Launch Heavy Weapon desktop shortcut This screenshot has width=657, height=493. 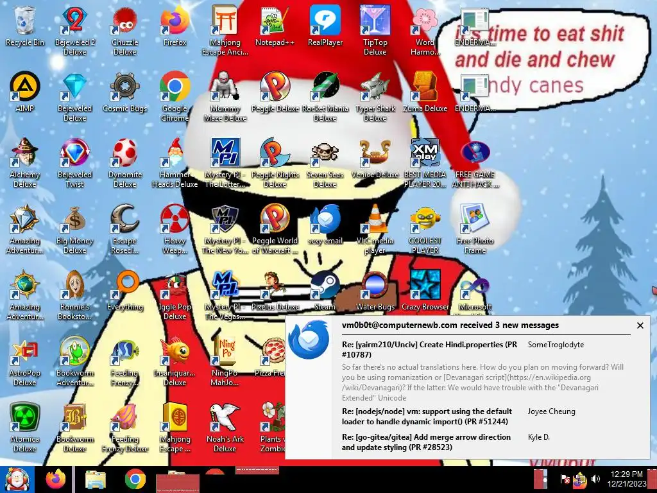[x=175, y=229]
